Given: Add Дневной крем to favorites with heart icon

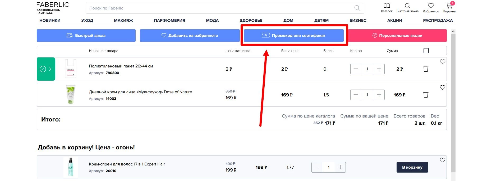Looking at the screenshot, I should [442, 87].
